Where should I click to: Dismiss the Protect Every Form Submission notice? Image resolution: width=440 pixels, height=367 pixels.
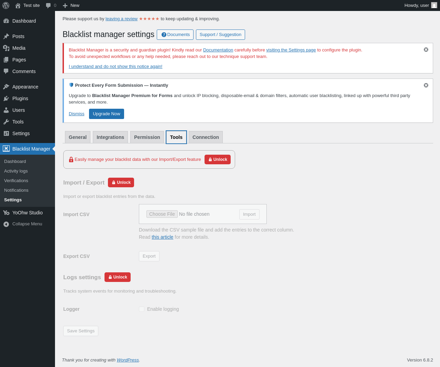426,85
